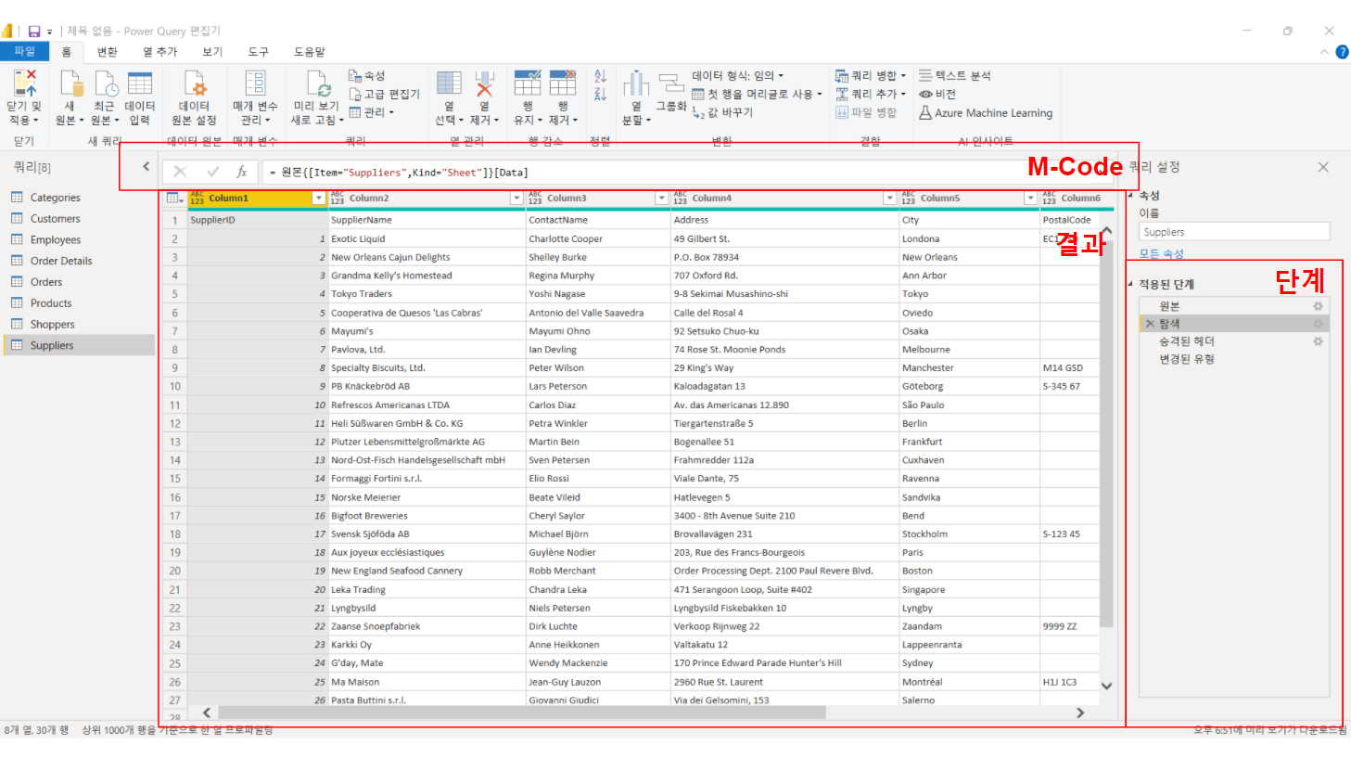This screenshot has height=758, width=1351.
Task: Cancel formula edit with the X icon
Action: point(180,172)
